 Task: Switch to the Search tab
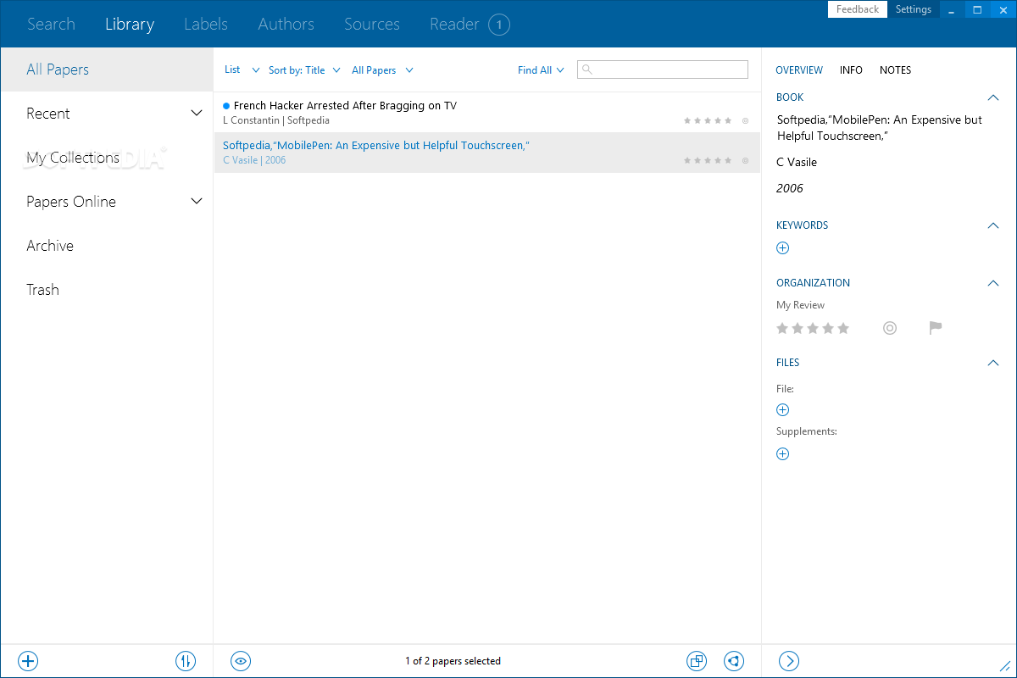coord(51,25)
